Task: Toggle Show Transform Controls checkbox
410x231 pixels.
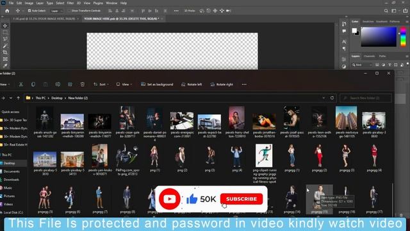Action: click(69, 11)
